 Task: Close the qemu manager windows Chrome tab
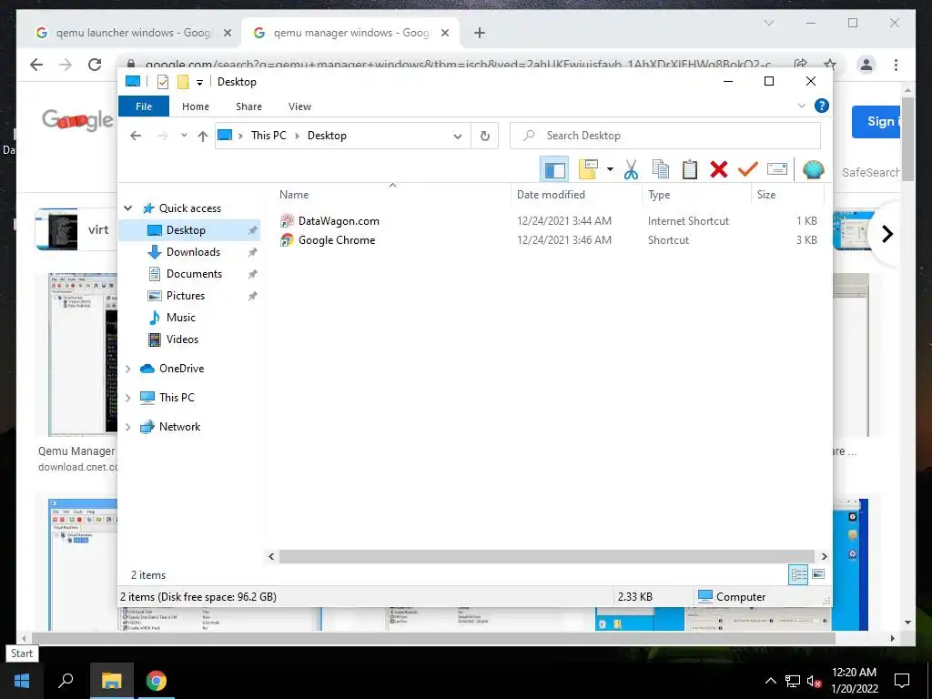[444, 34]
